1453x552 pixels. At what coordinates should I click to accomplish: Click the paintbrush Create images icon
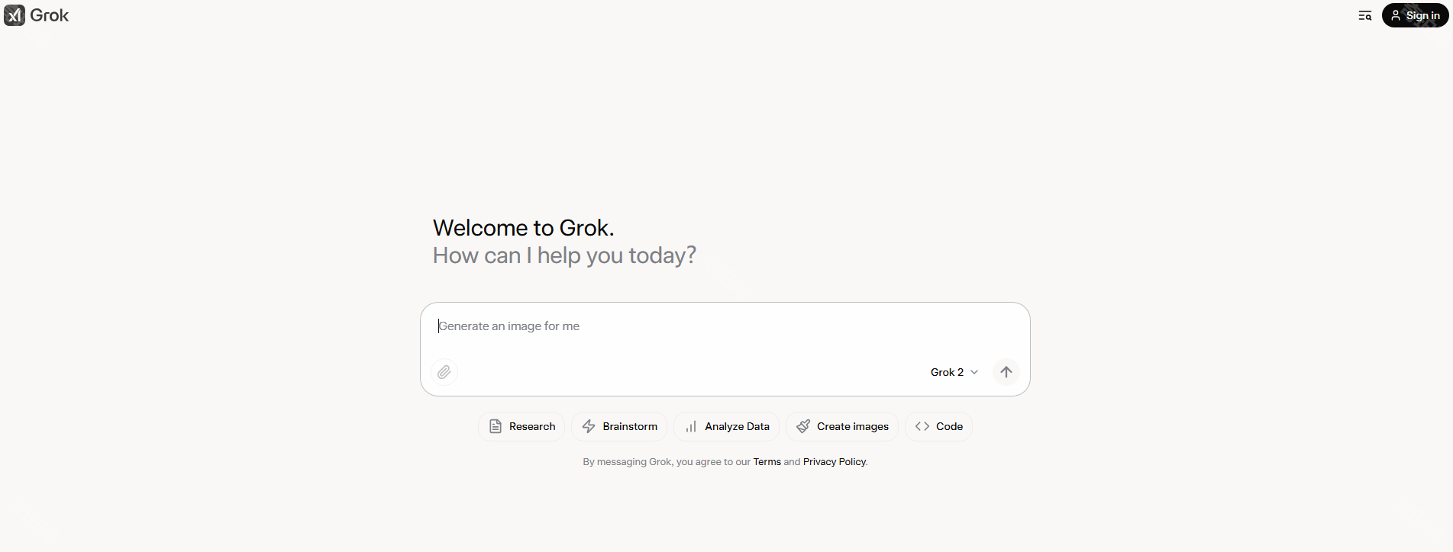coord(803,426)
